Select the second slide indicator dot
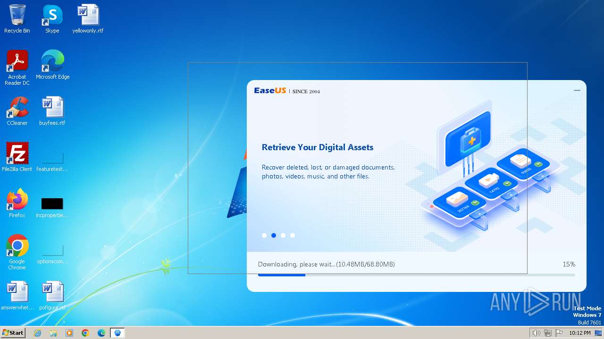Viewport: 604px width, 339px height. pyautogui.click(x=274, y=235)
